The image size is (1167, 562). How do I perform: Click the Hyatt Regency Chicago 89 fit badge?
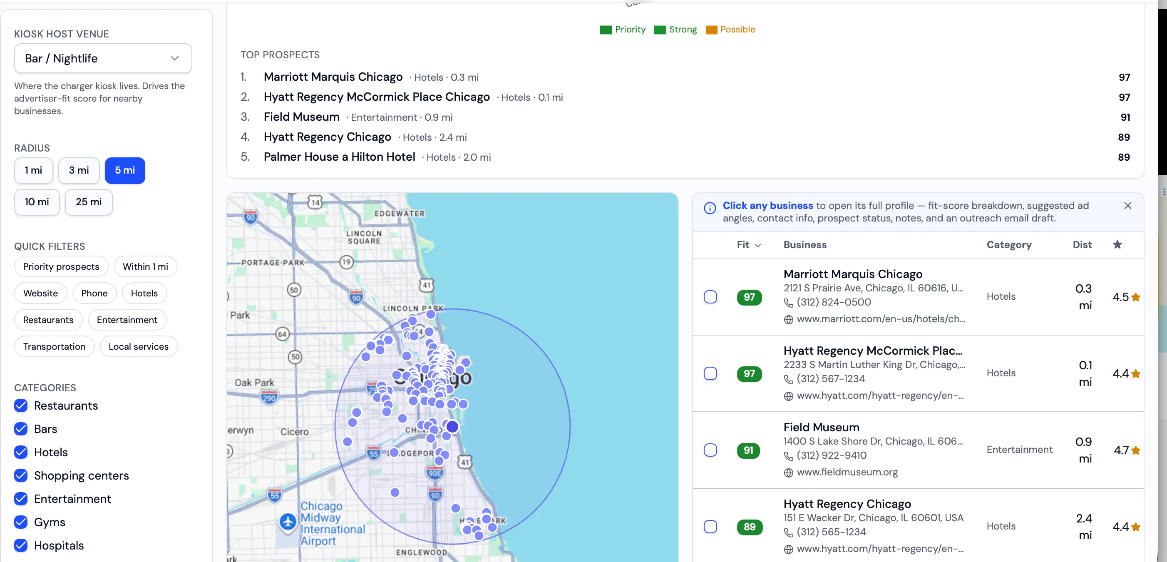click(750, 527)
